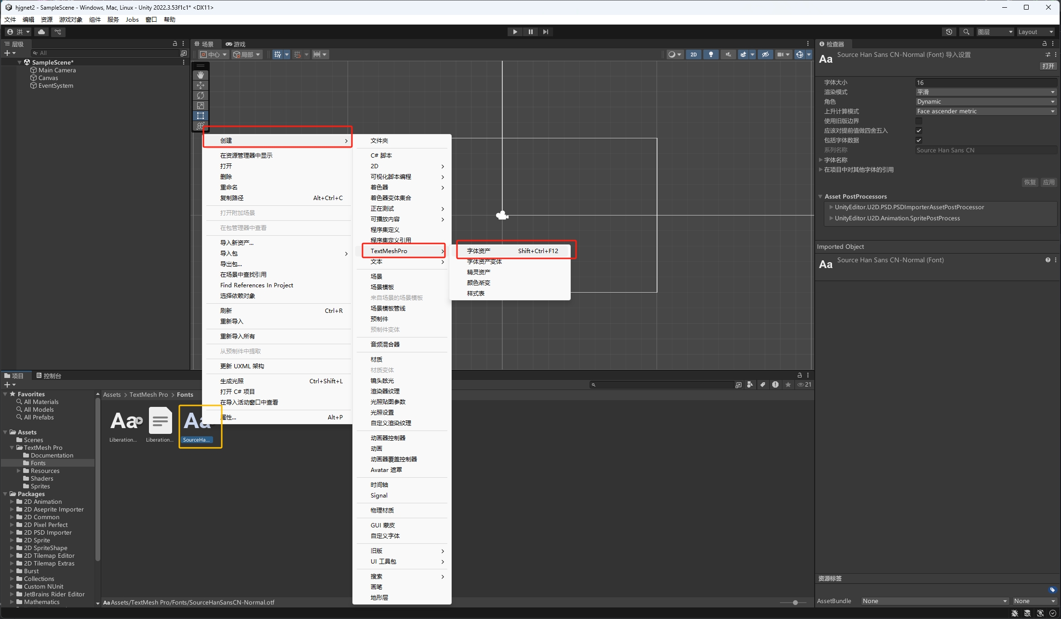Click the Pause button

click(x=530, y=32)
